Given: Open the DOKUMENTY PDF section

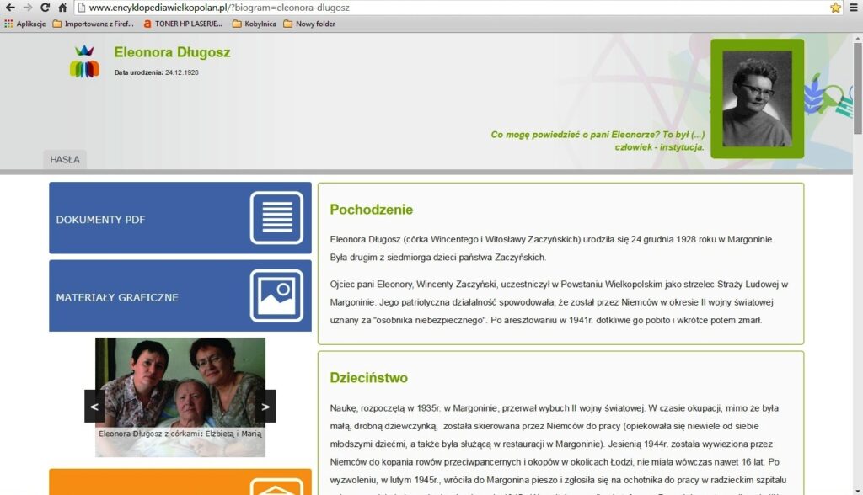Looking at the screenshot, I should coord(180,218).
